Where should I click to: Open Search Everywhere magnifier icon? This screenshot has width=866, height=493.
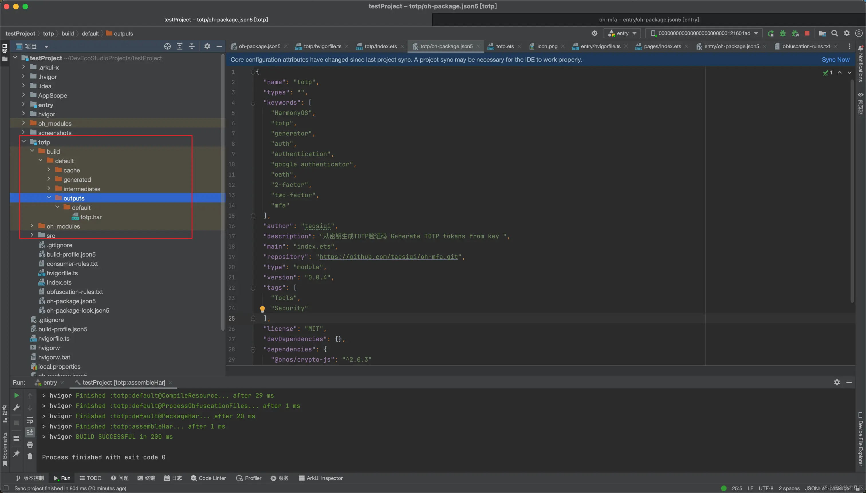coord(834,33)
